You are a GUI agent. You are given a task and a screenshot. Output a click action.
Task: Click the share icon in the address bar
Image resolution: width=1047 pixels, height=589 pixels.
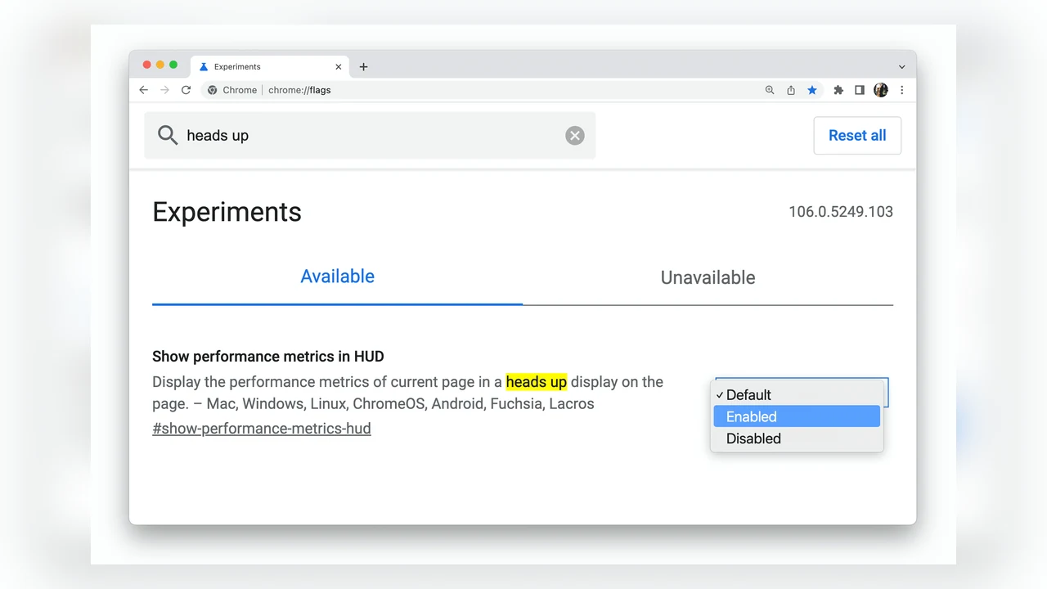tap(791, 90)
